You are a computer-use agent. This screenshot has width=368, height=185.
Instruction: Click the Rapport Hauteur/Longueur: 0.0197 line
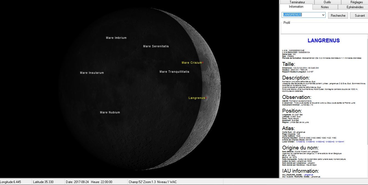298,72
